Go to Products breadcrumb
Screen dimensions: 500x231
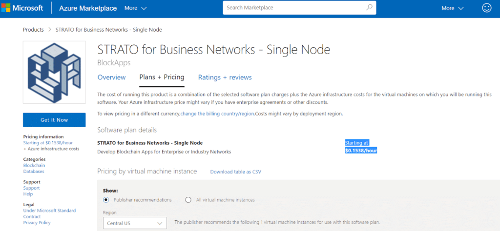coord(33,30)
